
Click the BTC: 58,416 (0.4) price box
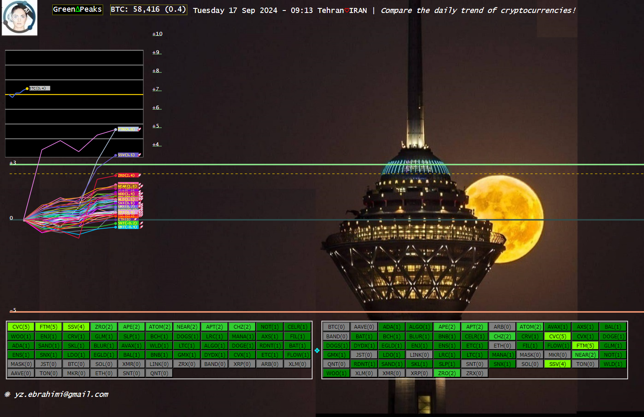click(x=149, y=9)
